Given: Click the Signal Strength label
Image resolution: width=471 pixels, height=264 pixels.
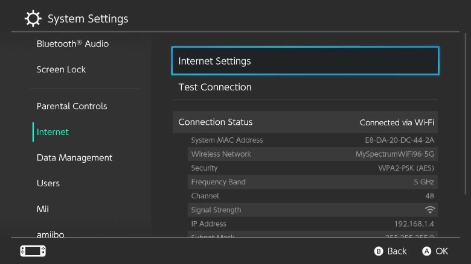Looking at the screenshot, I should click(x=216, y=210).
